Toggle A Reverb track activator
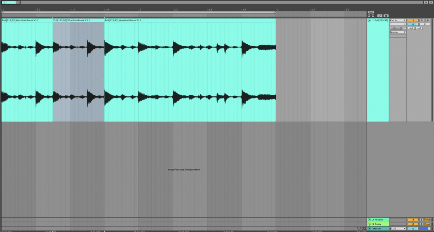The width and height of the screenshot is (434, 232). (413, 220)
